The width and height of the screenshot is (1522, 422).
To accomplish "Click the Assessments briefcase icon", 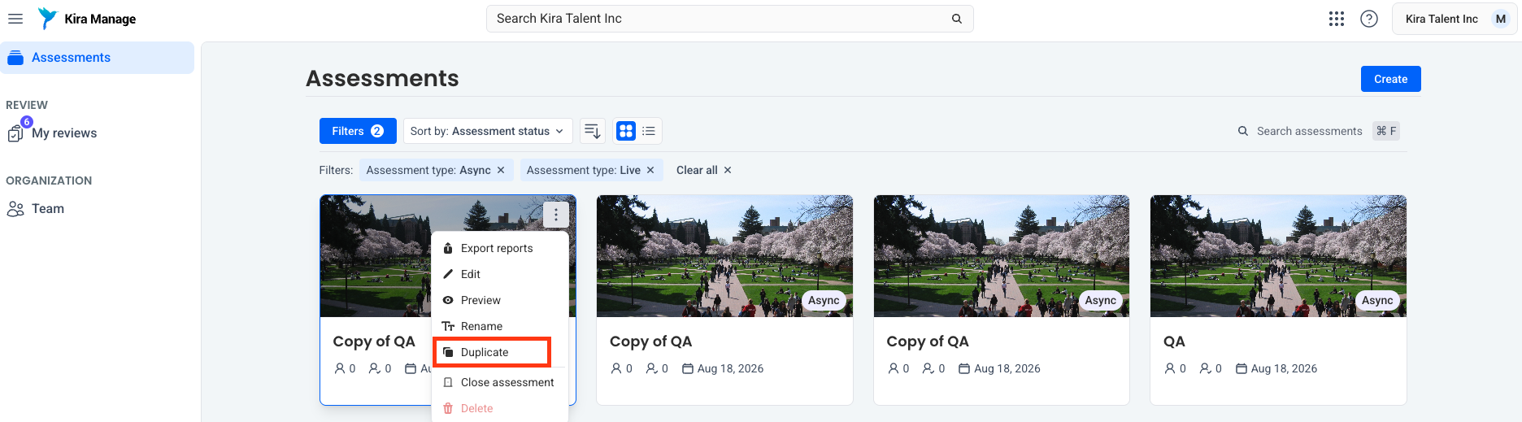I will tap(15, 58).
